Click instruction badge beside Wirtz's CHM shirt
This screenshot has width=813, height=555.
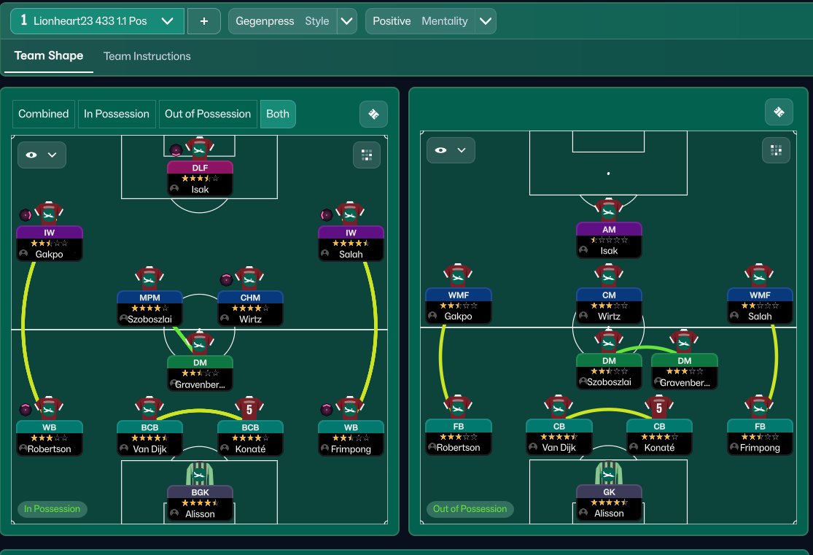point(226,279)
